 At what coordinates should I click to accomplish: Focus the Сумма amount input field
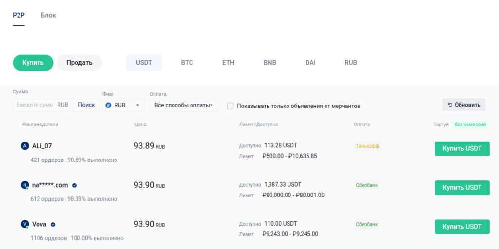[x=35, y=105]
